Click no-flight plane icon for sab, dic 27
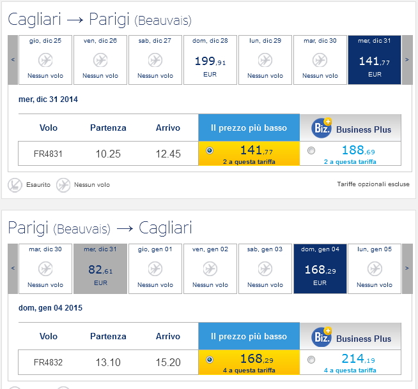 click(x=155, y=60)
